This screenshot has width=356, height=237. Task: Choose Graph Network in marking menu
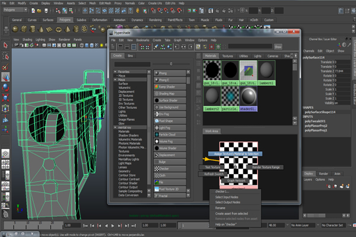click(236, 181)
